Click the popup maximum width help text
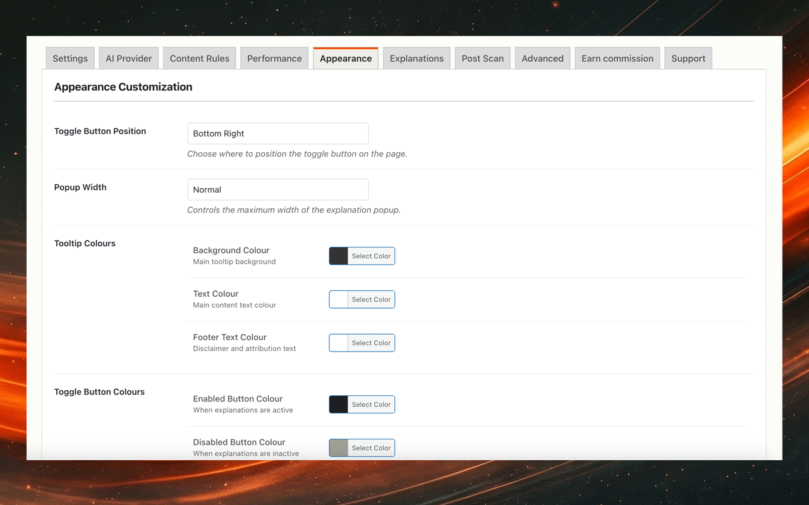The image size is (809, 505). (294, 210)
